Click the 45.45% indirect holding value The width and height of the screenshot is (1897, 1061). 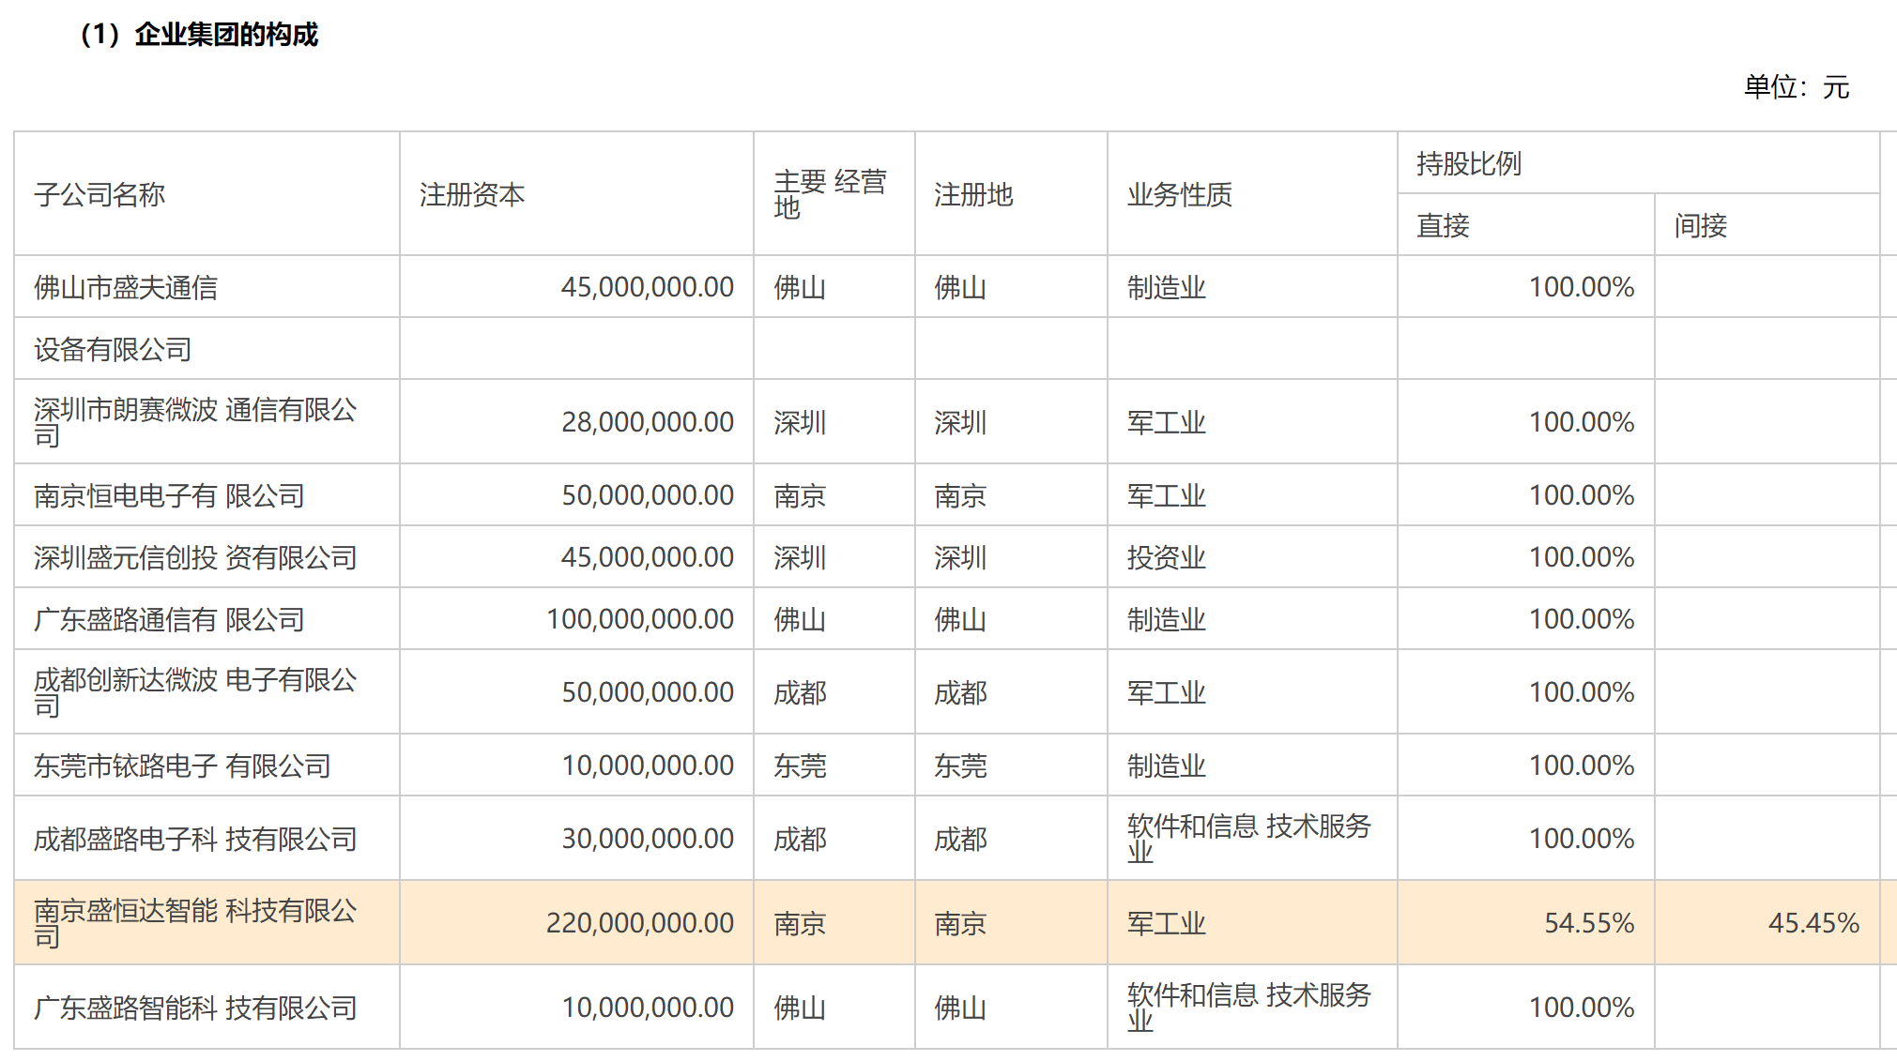click(1813, 923)
